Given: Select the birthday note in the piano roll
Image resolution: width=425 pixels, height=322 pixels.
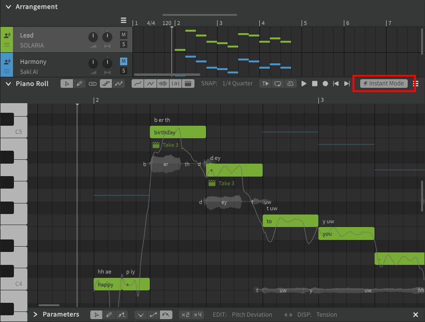Looking at the screenshot, I should 178,131.
